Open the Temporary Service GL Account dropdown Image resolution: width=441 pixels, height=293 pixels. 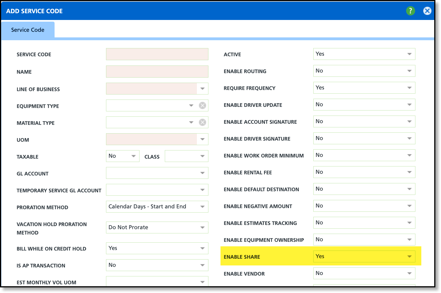point(157,190)
